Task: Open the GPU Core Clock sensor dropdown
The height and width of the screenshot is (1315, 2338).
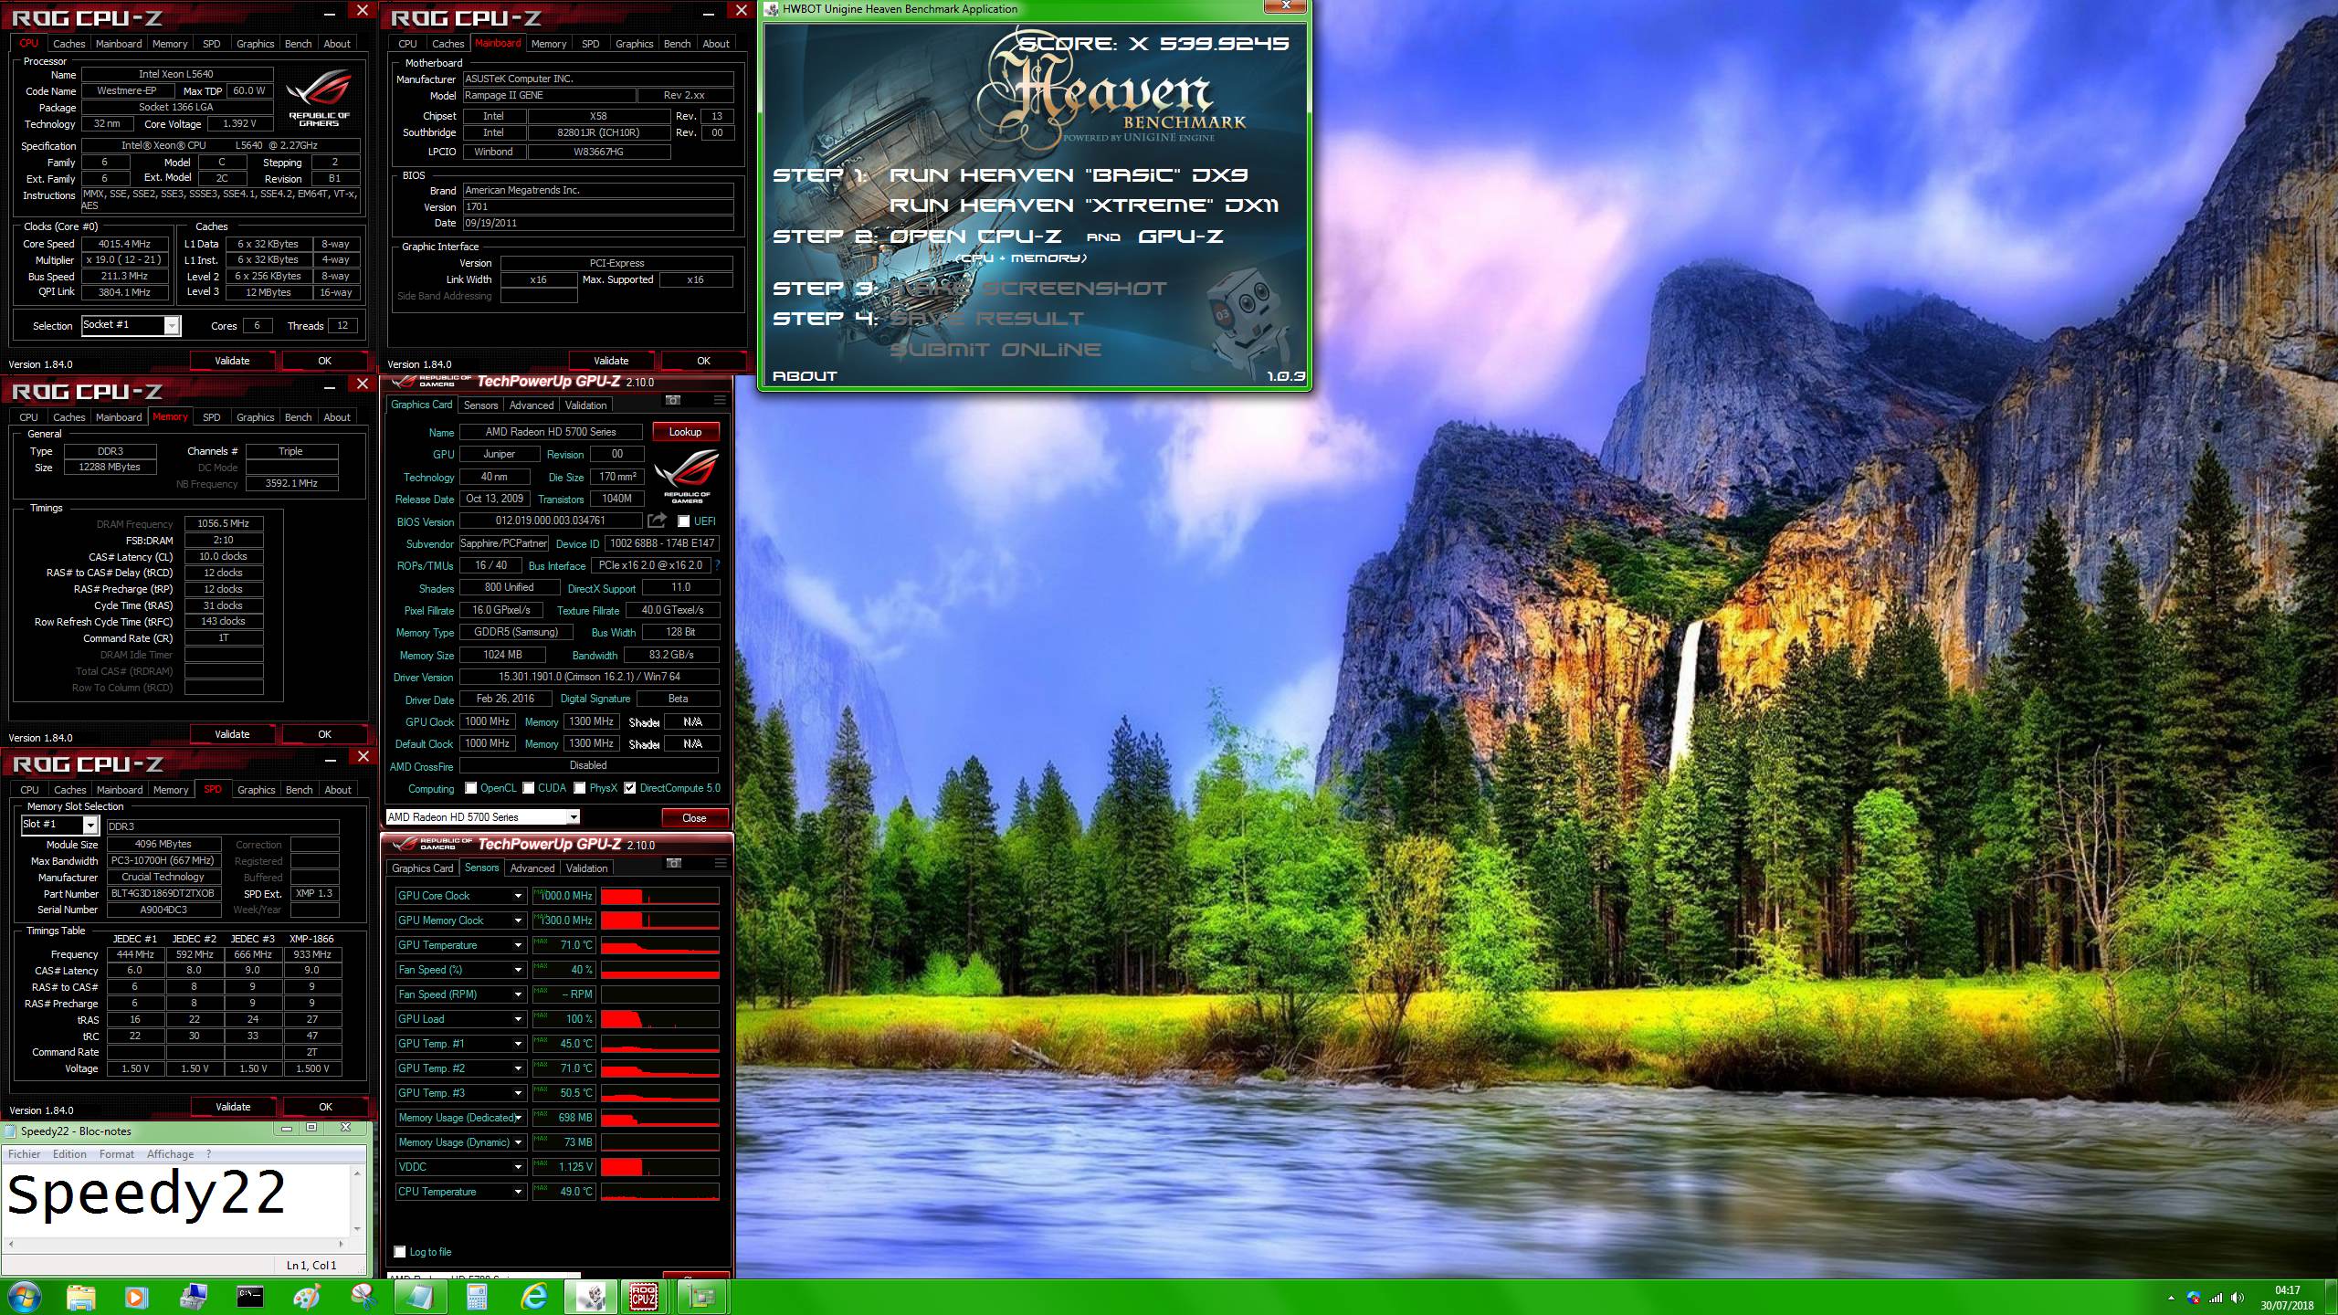Action: (x=460, y=896)
